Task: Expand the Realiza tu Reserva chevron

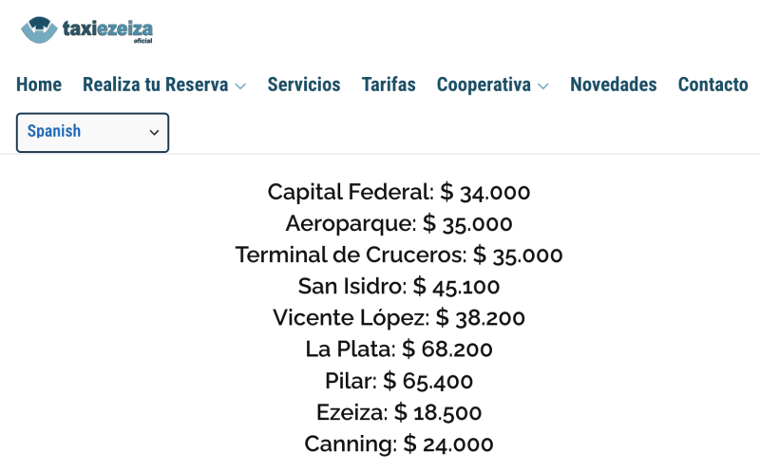Action: pos(240,86)
